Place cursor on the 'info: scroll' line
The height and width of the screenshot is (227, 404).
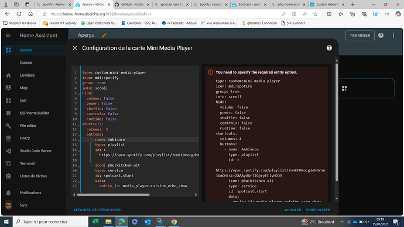pyautogui.click(x=95, y=88)
